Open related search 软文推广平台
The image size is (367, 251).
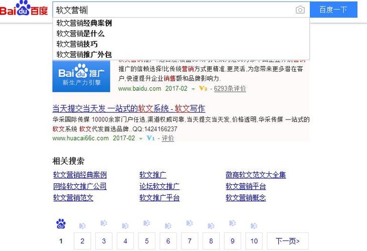[x=159, y=198]
